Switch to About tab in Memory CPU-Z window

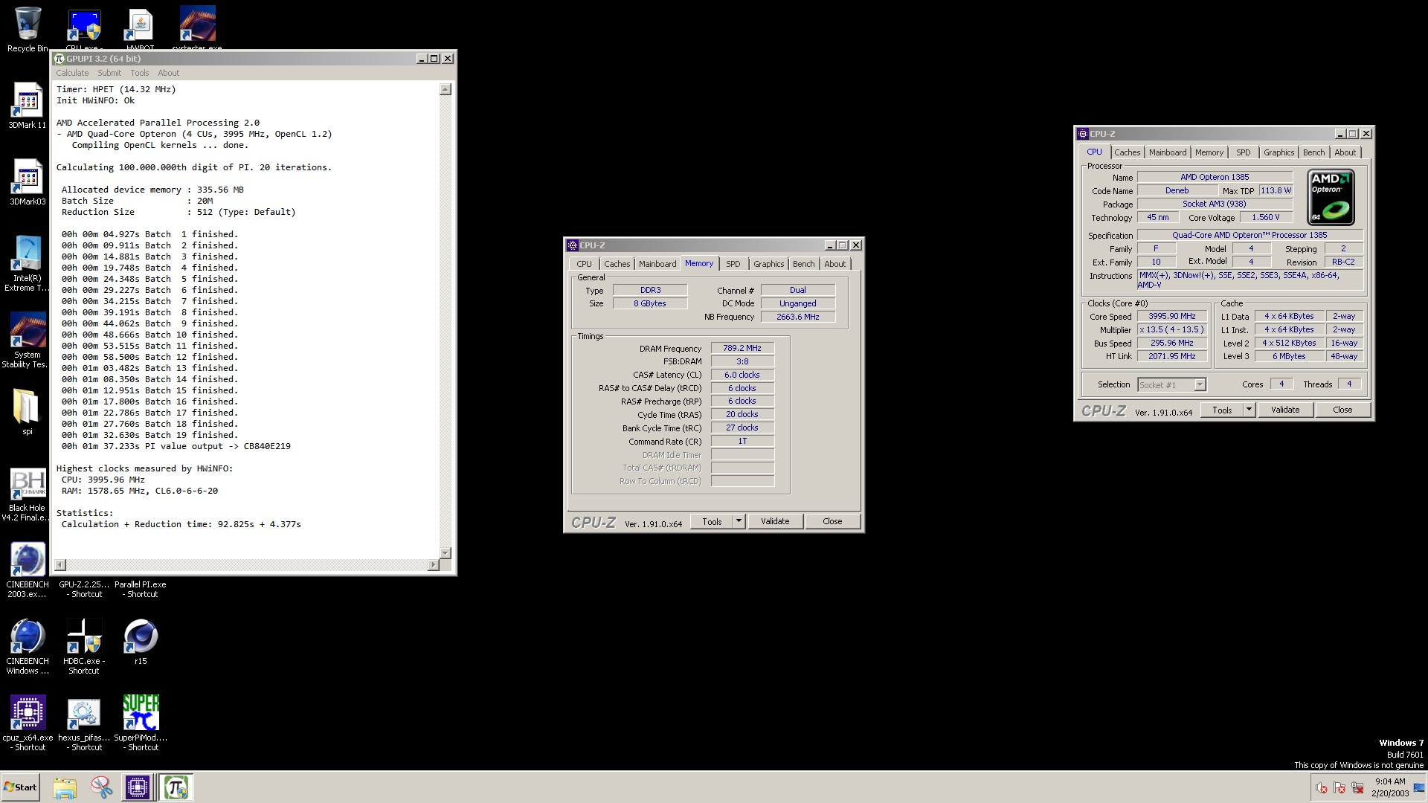pos(834,264)
